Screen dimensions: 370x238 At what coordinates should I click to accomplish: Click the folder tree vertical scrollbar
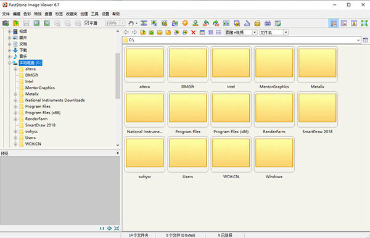[118, 75]
